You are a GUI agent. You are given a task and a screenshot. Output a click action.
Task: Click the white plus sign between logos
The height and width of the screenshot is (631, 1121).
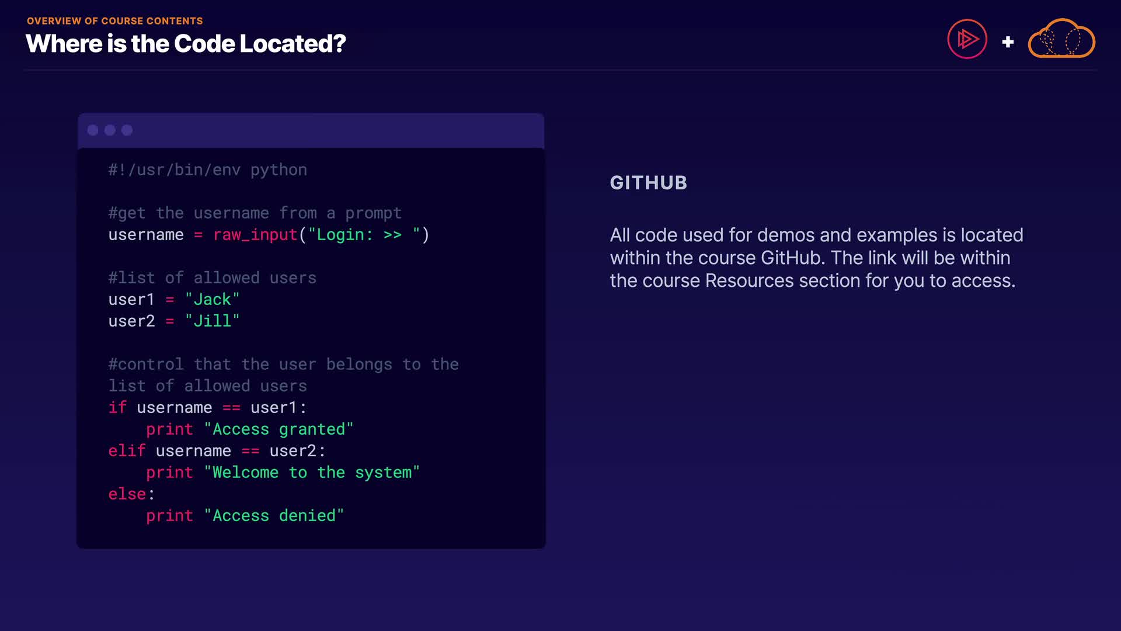1008,42
